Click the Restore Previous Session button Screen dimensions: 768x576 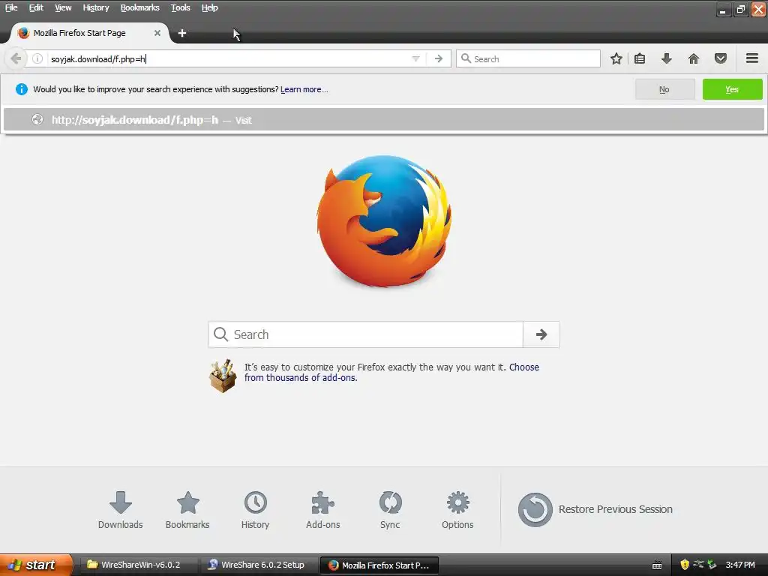click(x=595, y=509)
